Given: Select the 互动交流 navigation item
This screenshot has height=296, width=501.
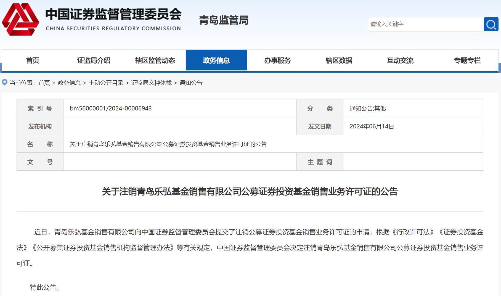Looking at the screenshot, I should click(401, 60).
